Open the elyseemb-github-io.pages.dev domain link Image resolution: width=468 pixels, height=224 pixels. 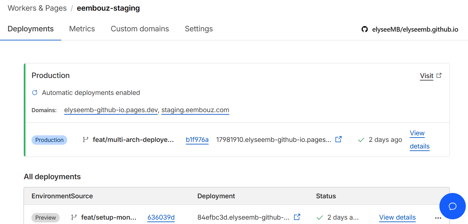point(111,110)
